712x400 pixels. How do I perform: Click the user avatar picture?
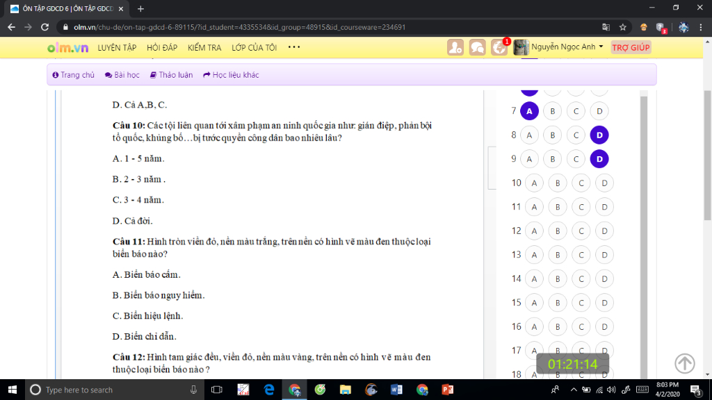point(521,47)
